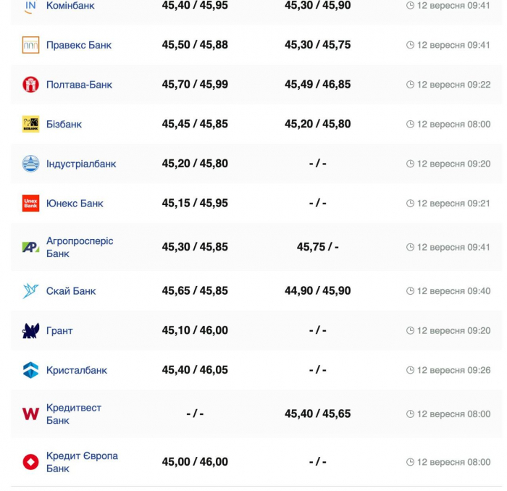Click the Кредит Європа Банк red logo
507x491 pixels.
(x=30, y=462)
